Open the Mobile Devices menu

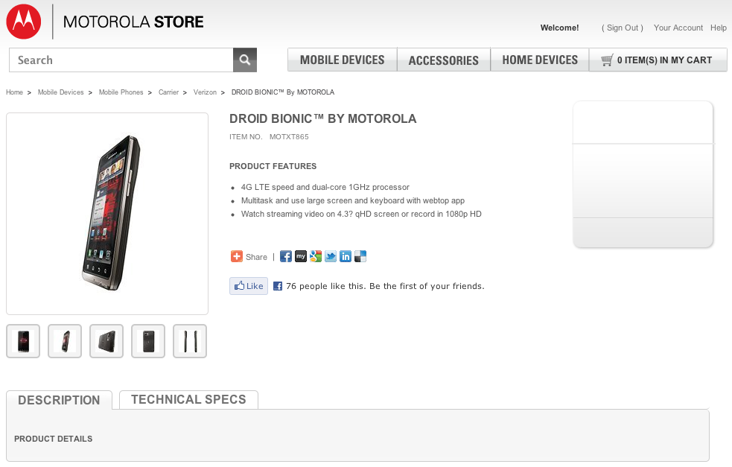coord(342,60)
